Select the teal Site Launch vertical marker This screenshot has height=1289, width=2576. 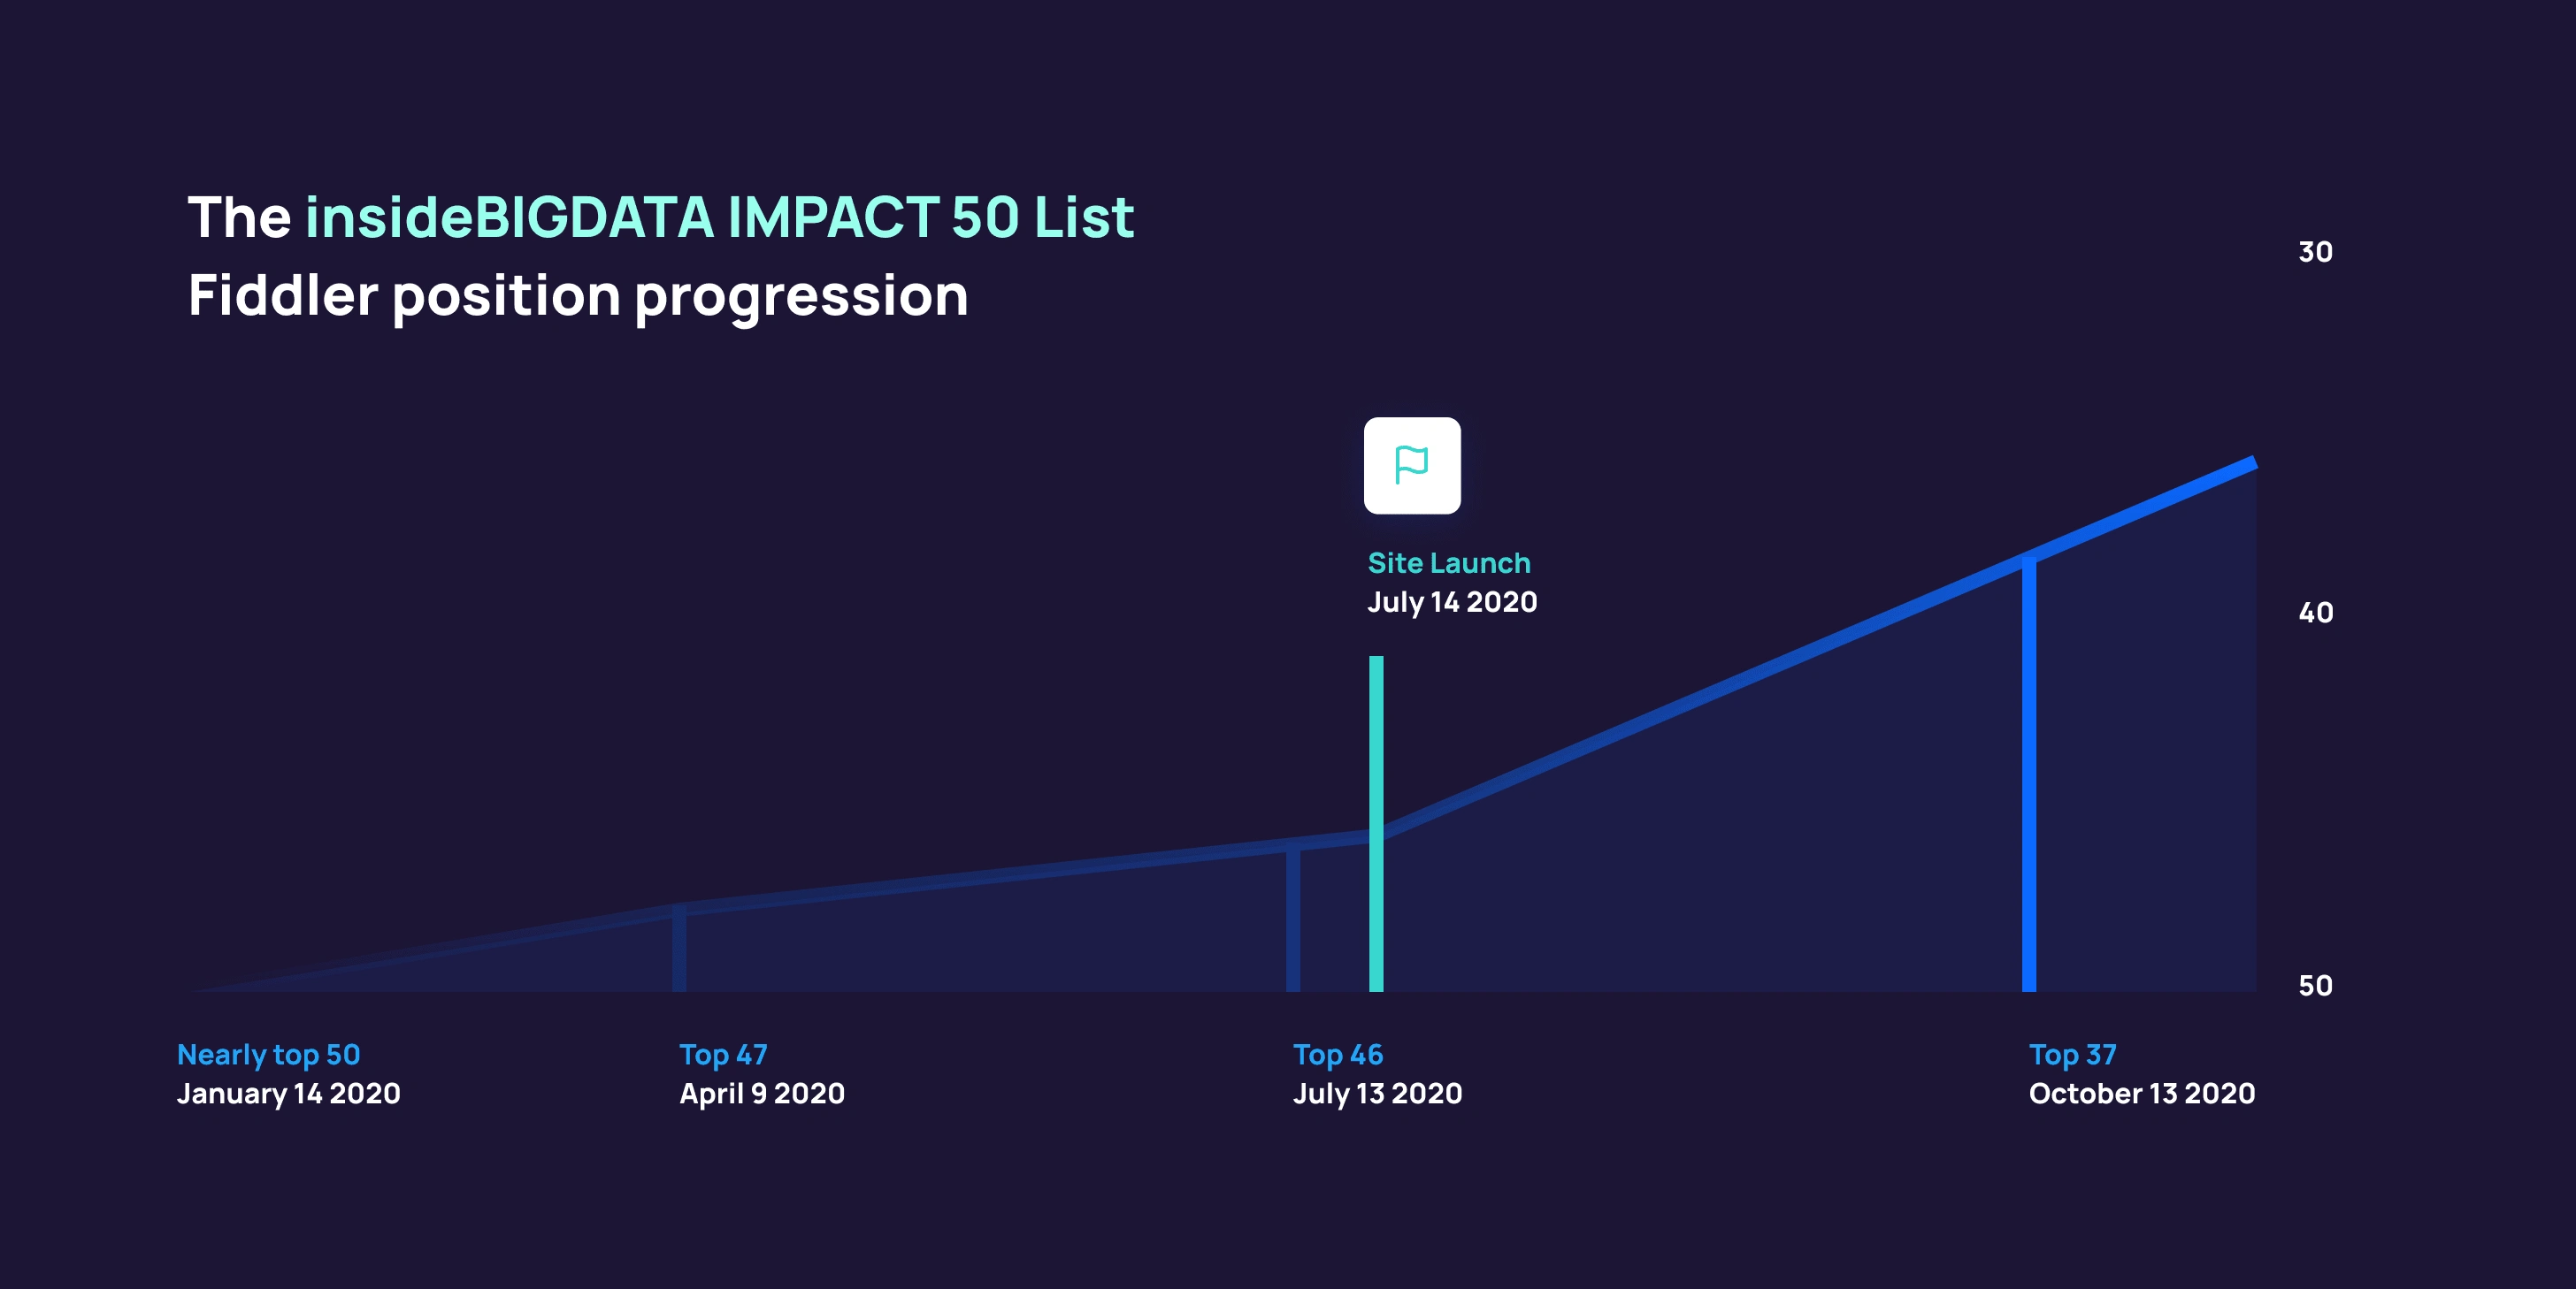(x=1376, y=823)
